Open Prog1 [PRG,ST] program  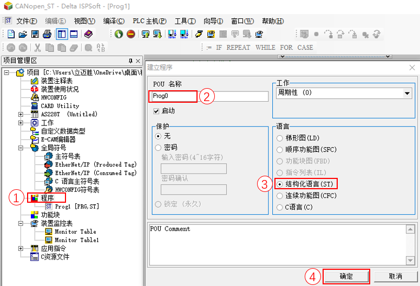point(77,207)
